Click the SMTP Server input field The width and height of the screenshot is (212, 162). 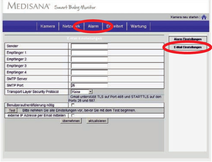[89, 79]
